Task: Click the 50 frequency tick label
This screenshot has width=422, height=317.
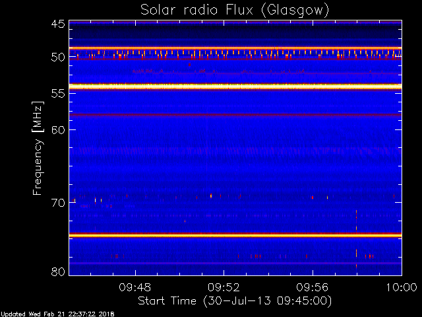Action: 58,57
